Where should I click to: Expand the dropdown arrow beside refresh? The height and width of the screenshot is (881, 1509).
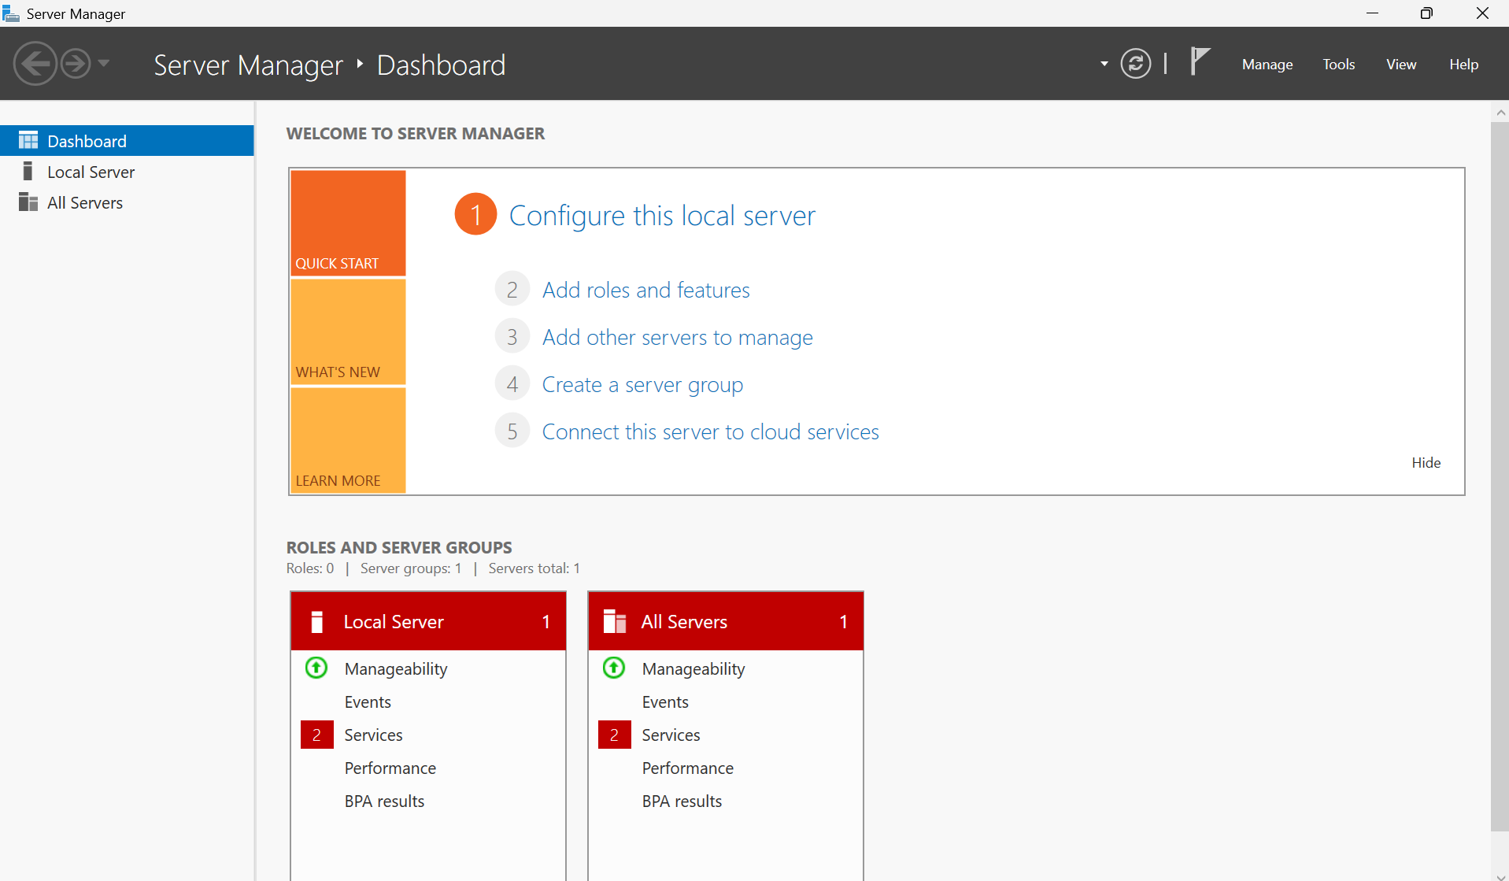[1104, 64]
